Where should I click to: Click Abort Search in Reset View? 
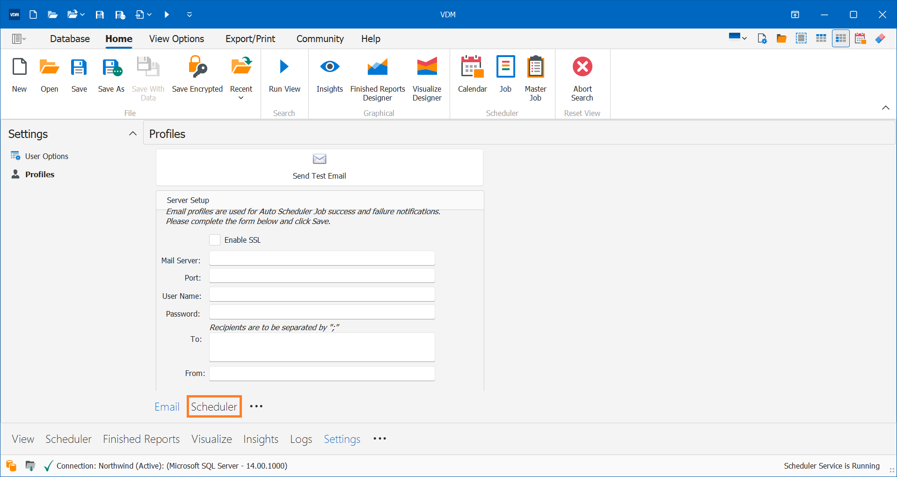click(x=583, y=79)
